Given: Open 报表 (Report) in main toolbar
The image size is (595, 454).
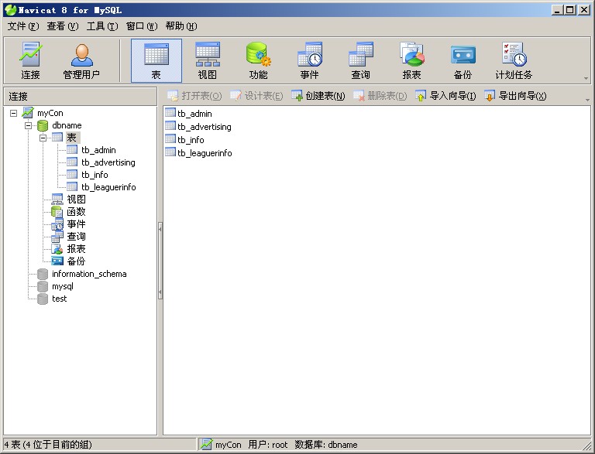Looking at the screenshot, I should click(411, 60).
